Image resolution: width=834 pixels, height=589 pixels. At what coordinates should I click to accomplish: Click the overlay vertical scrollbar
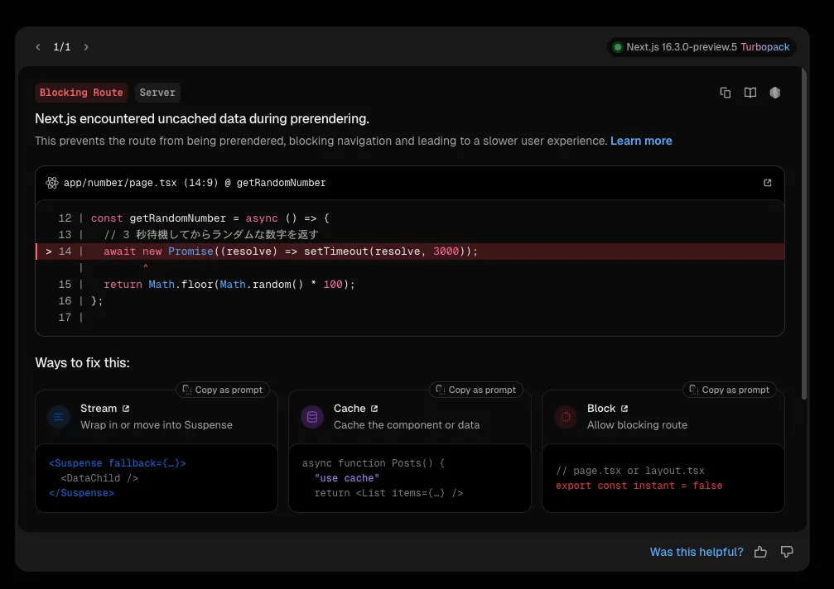pos(803,233)
